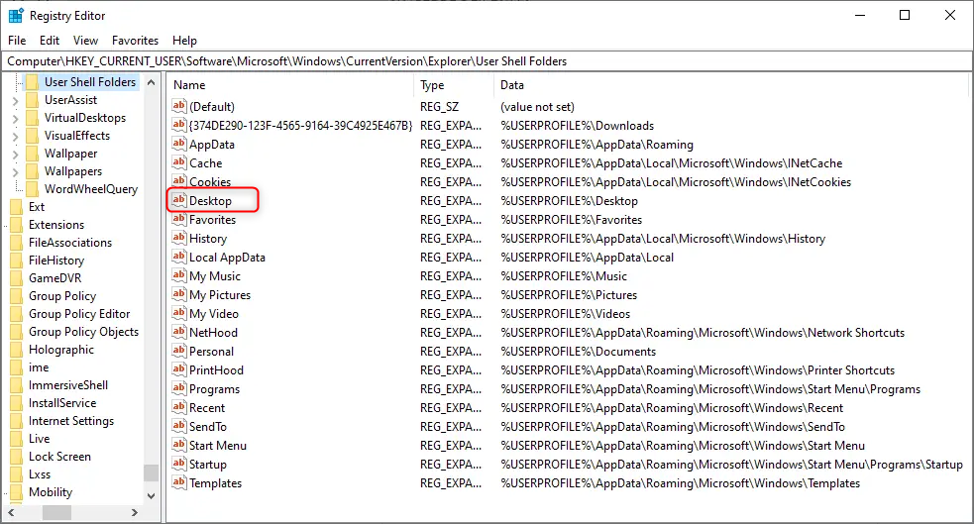This screenshot has height=524, width=974.
Task: Open the Edit menu
Action: tap(50, 41)
